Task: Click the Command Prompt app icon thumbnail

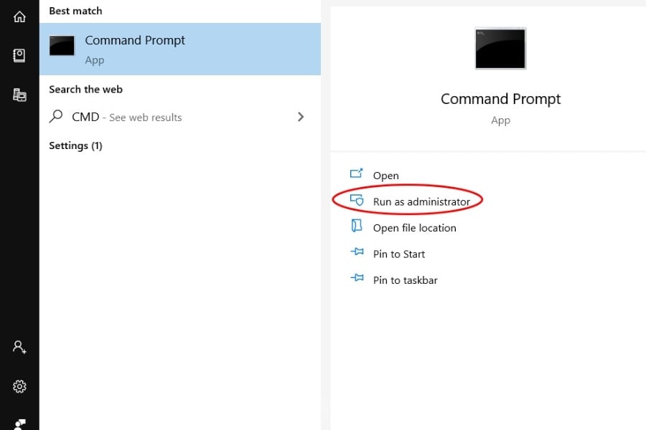Action: click(62, 44)
